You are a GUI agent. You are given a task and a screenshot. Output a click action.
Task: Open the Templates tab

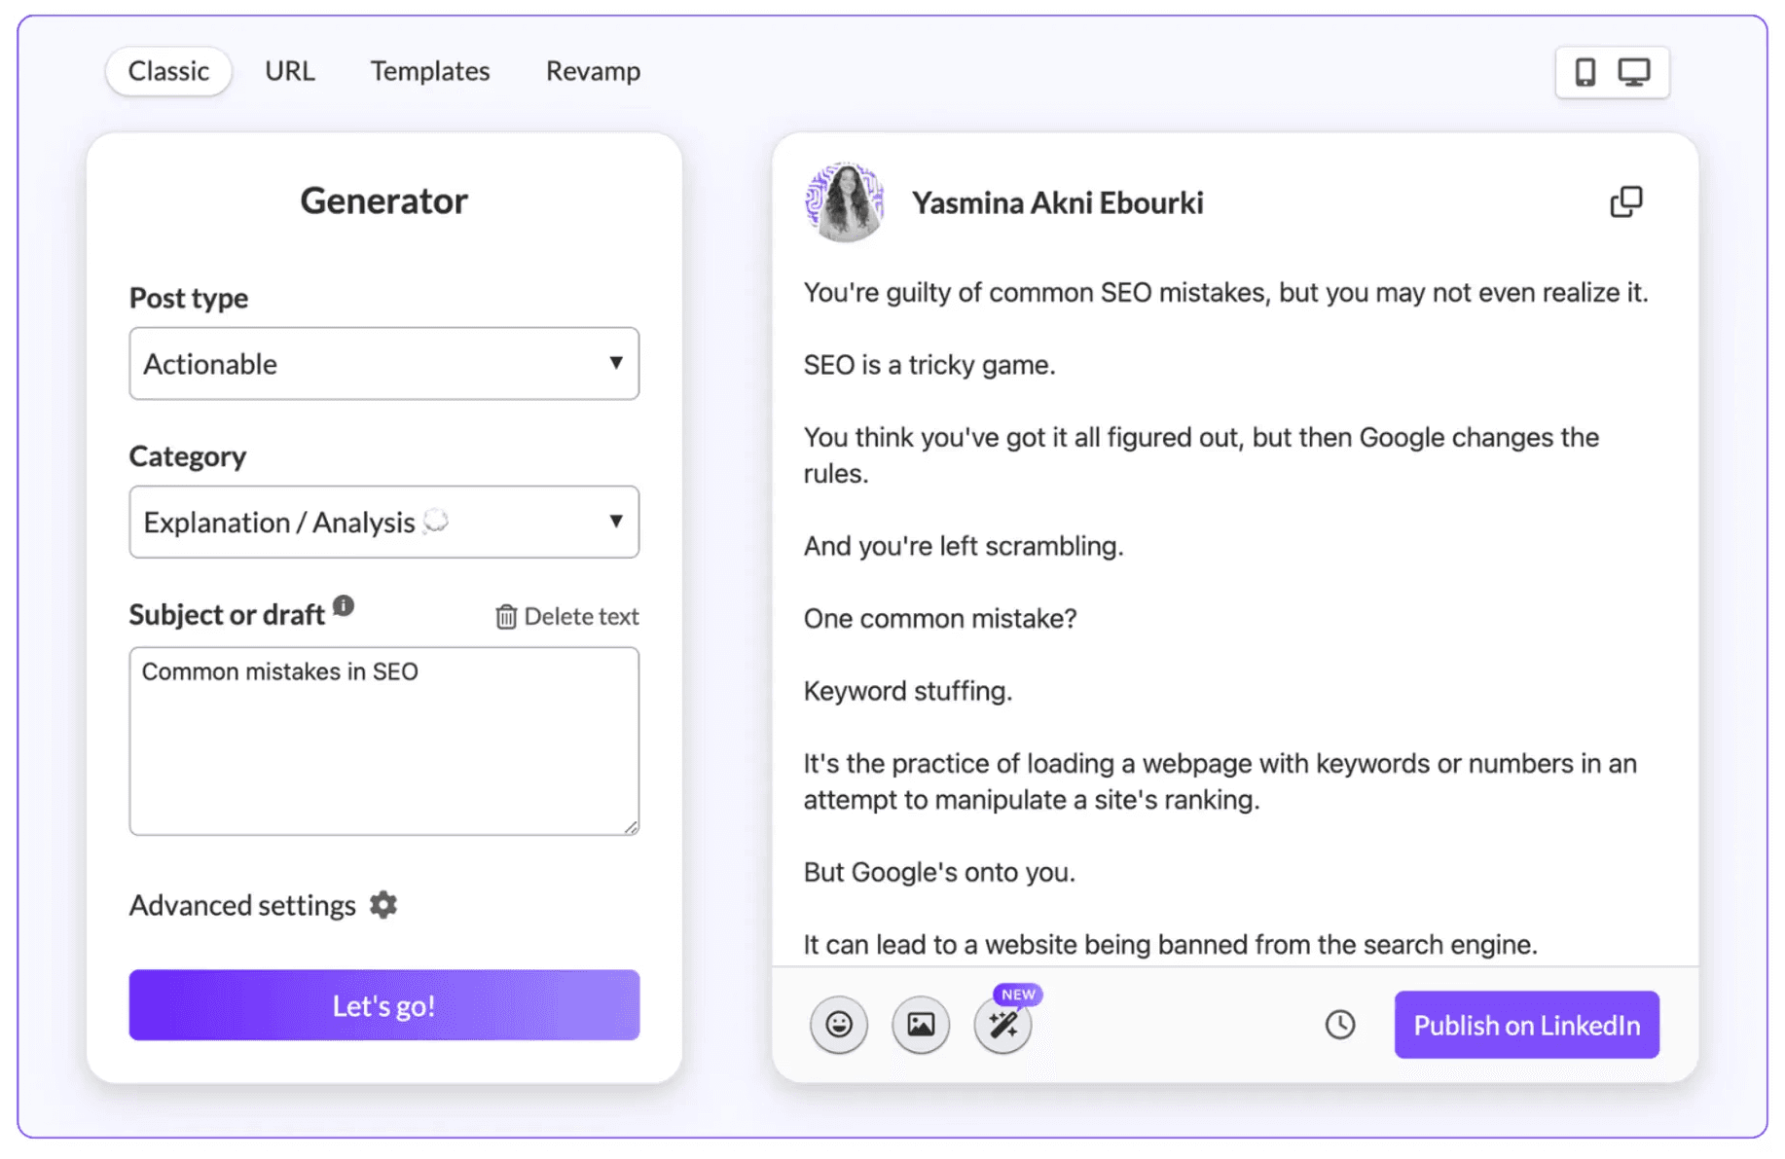(430, 71)
